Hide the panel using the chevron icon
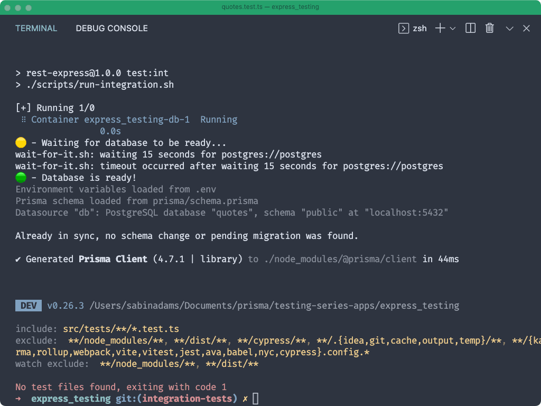 [x=509, y=28]
